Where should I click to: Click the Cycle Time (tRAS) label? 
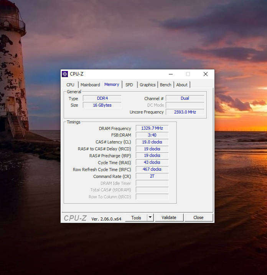coord(114,163)
